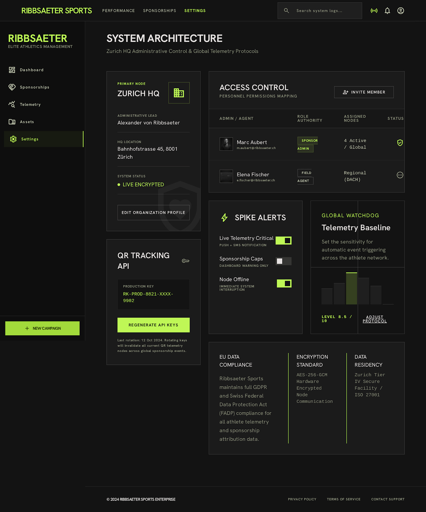Screen dimensions: 426x512
Task: Click Marc Aubert's avatar photo
Action: coord(226,144)
